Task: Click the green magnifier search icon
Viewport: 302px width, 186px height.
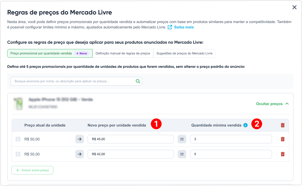Action: coord(138,81)
